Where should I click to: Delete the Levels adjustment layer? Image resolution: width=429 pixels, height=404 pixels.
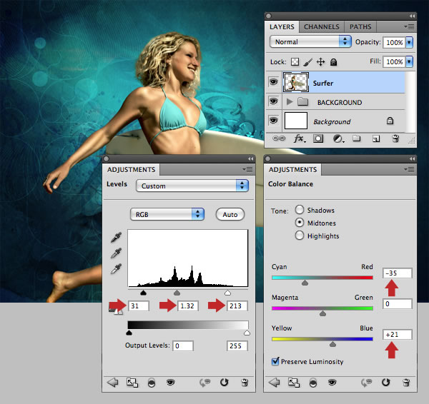(245, 383)
